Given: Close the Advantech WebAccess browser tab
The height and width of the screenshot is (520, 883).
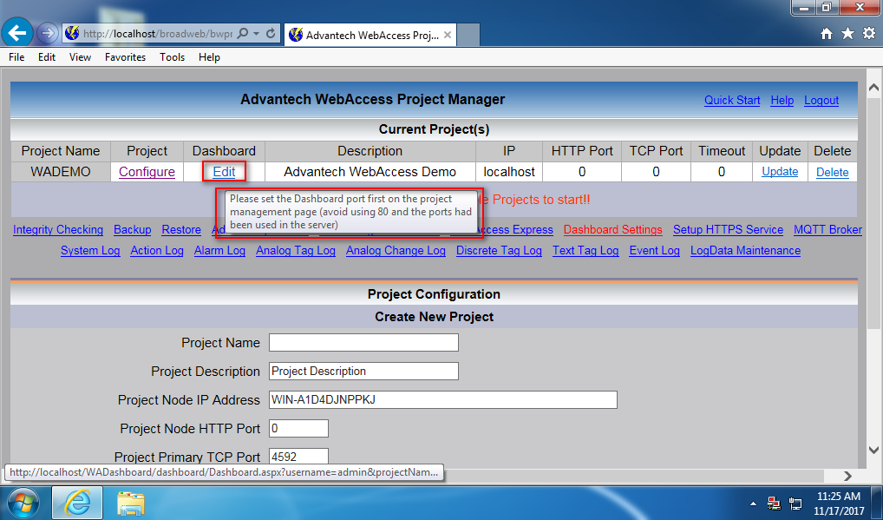Looking at the screenshot, I should [447, 35].
